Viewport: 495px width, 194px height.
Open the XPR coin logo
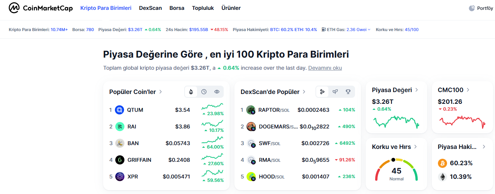pyautogui.click(x=119, y=177)
